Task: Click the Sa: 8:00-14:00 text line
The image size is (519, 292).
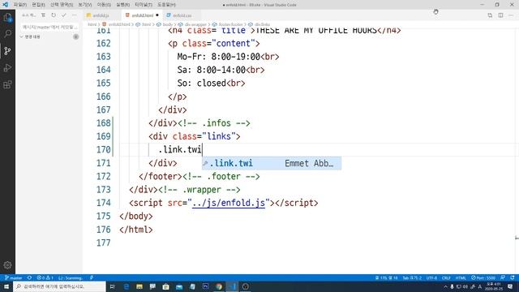Action: click(x=221, y=70)
